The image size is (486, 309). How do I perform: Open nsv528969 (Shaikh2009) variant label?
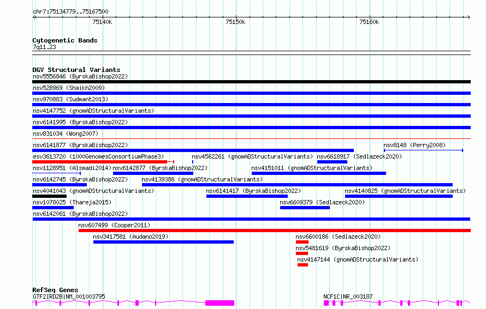tap(69, 88)
